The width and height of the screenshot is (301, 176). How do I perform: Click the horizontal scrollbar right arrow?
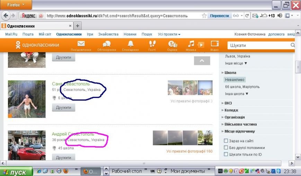pyautogui.click(x=291, y=163)
